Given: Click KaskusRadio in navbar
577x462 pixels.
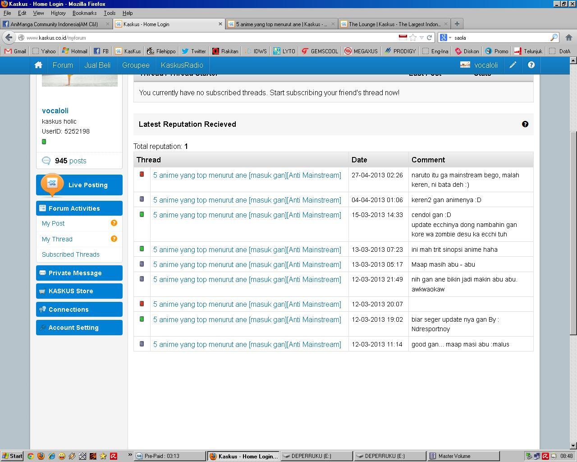Looking at the screenshot, I should click(182, 65).
